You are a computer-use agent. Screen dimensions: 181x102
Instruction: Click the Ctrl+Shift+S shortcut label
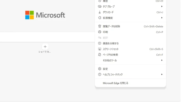click(156, 49)
